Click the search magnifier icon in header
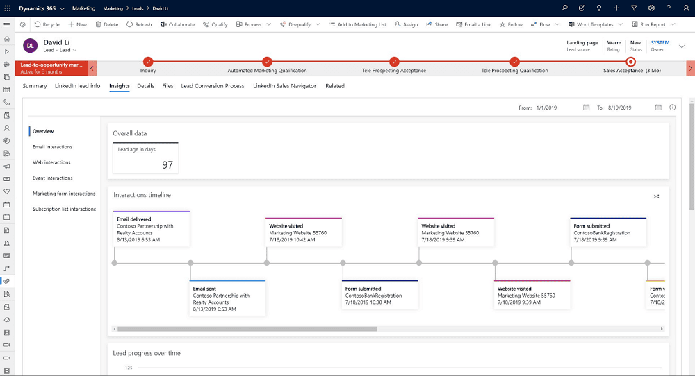This screenshot has height=376, width=695. [564, 8]
